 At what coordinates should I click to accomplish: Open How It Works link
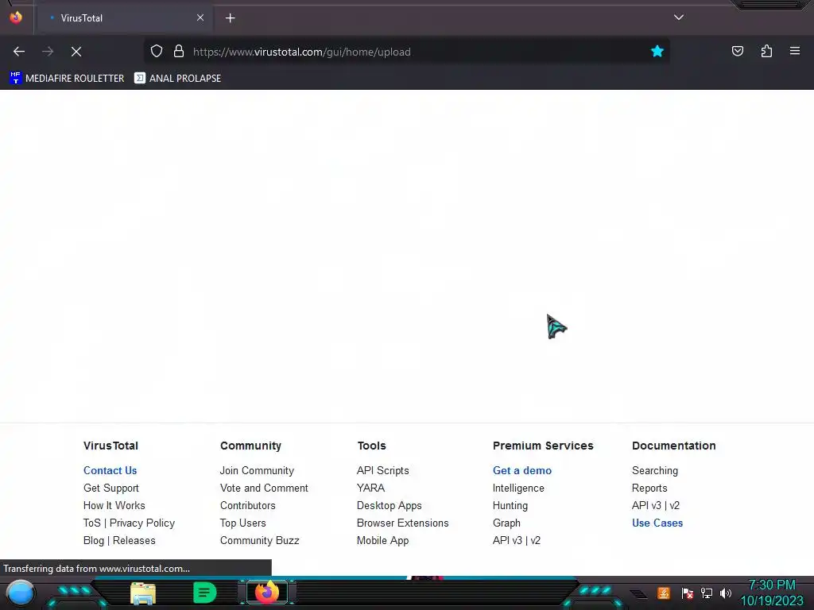(x=114, y=505)
